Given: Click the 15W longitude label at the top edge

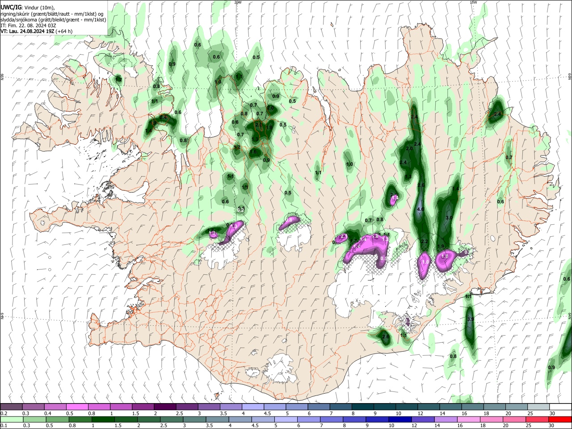Looking at the screenshot, I should 473,2.
